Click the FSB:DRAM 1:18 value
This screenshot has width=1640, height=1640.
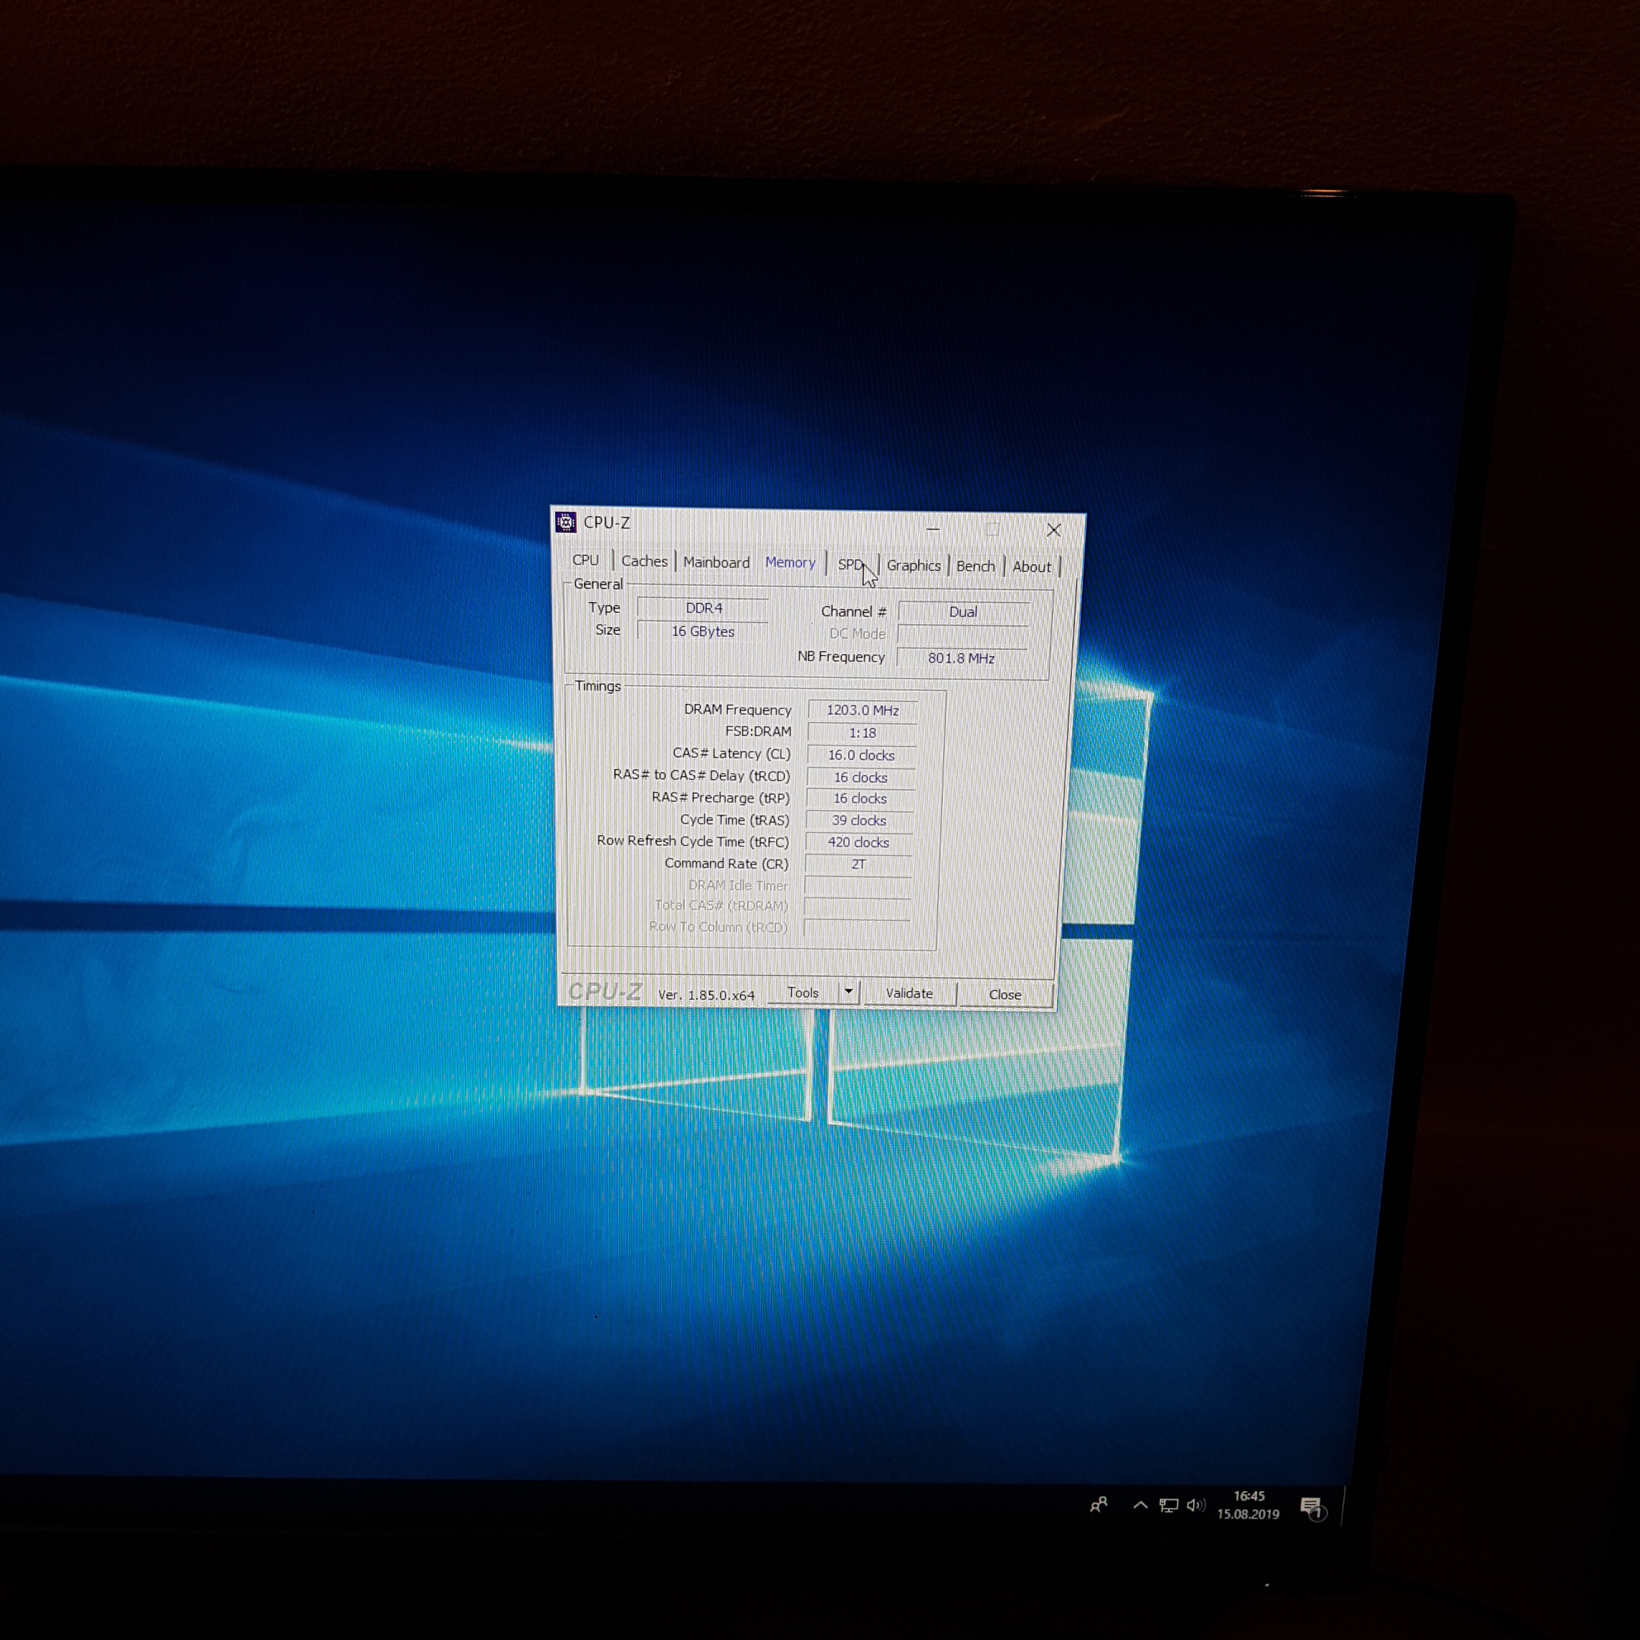(863, 733)
